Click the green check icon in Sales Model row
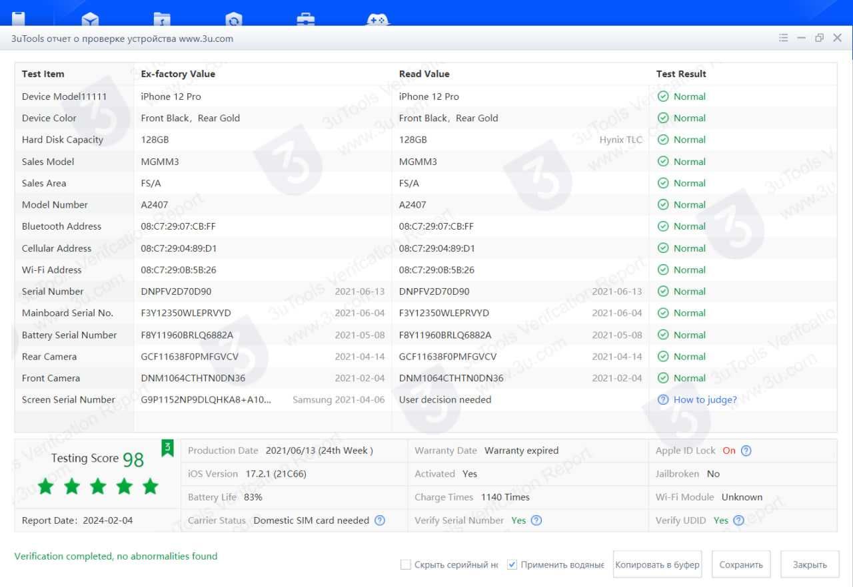Viewport: 853px width, 587px height. tap(663, 161)
